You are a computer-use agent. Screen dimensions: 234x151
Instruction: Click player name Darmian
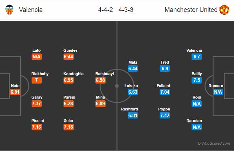coord(194,121)
